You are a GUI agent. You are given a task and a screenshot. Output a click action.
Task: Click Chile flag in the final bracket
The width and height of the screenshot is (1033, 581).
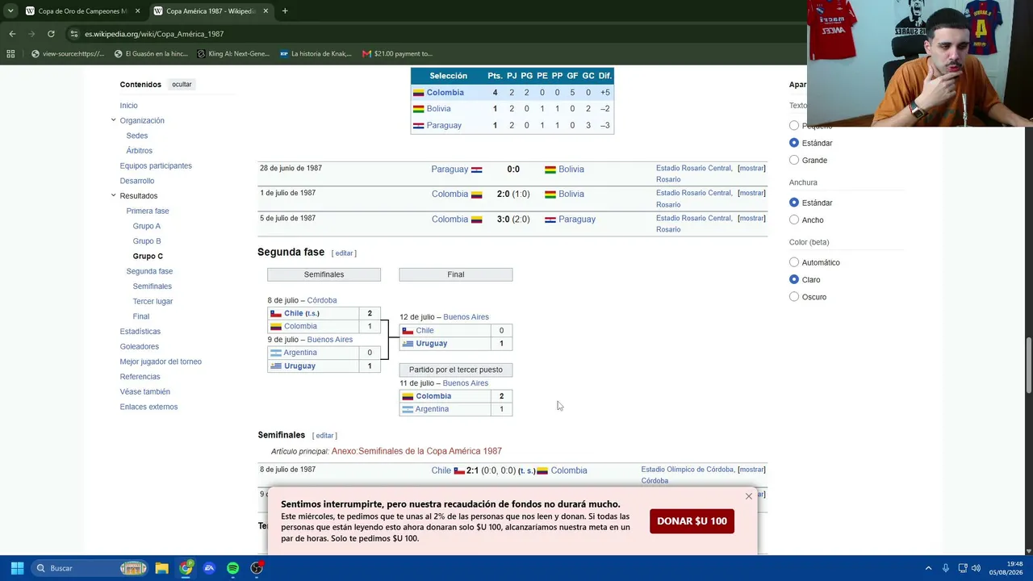coord(408,331)
